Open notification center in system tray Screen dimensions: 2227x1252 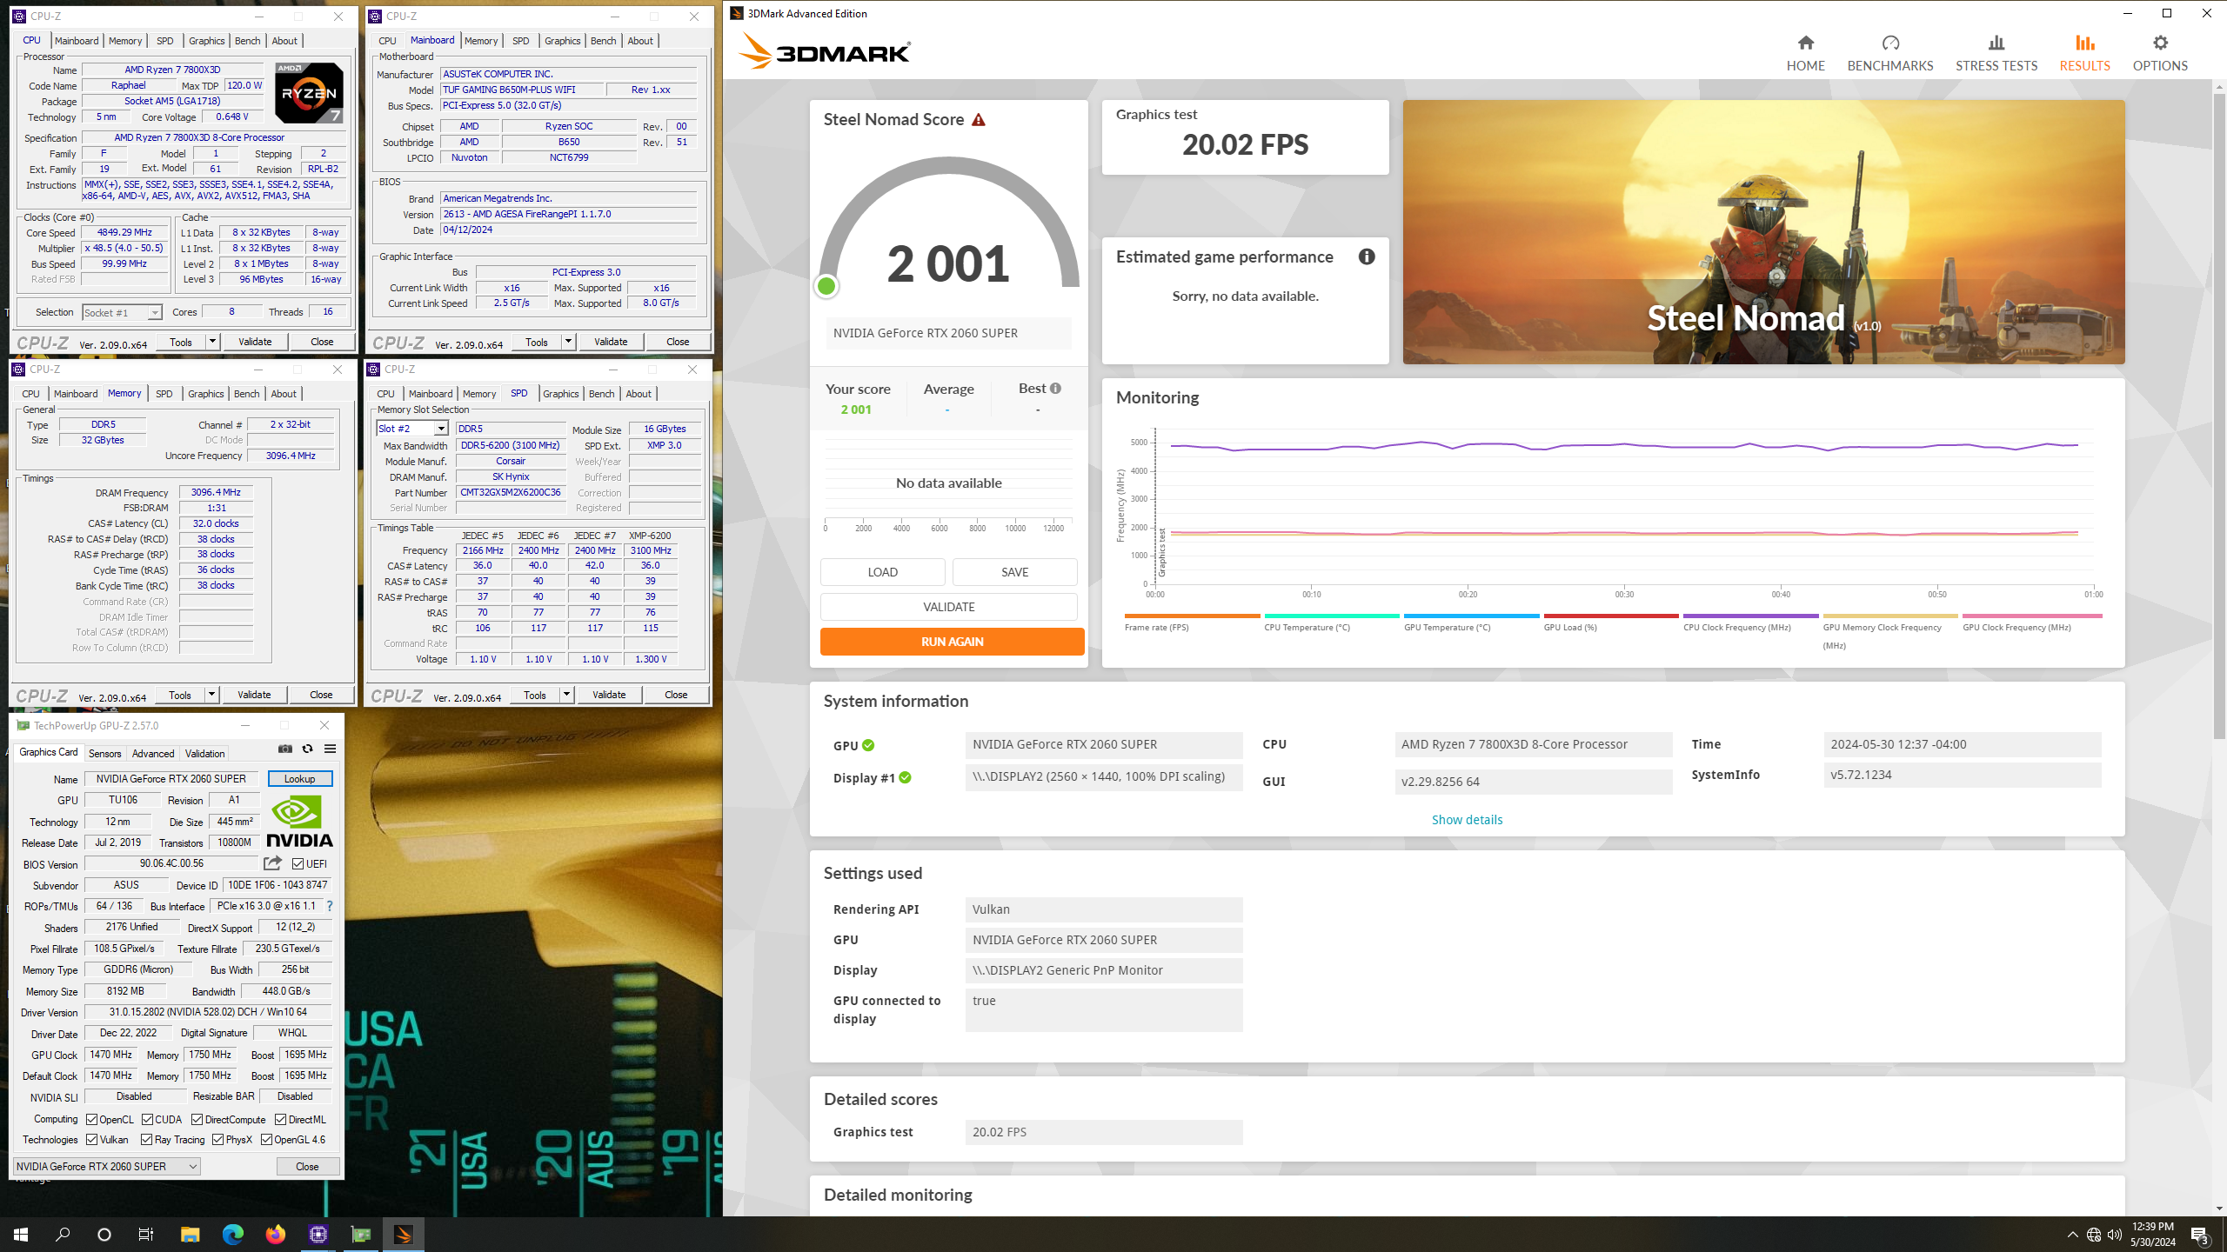point(2200,1235)
